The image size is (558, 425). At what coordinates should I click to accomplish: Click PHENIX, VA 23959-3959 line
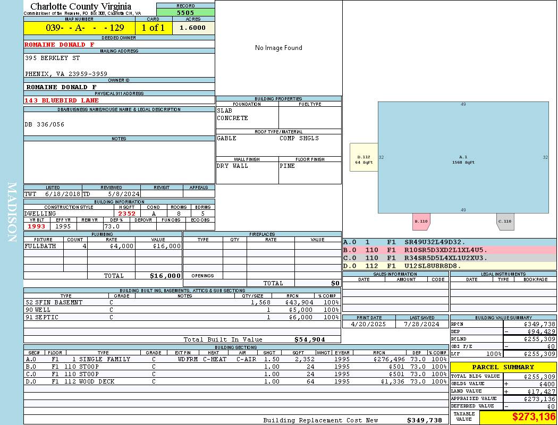point(66,74)
